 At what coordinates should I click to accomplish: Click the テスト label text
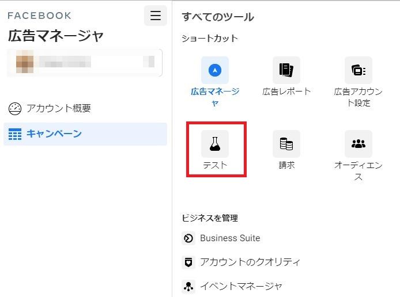coord(215,165)
